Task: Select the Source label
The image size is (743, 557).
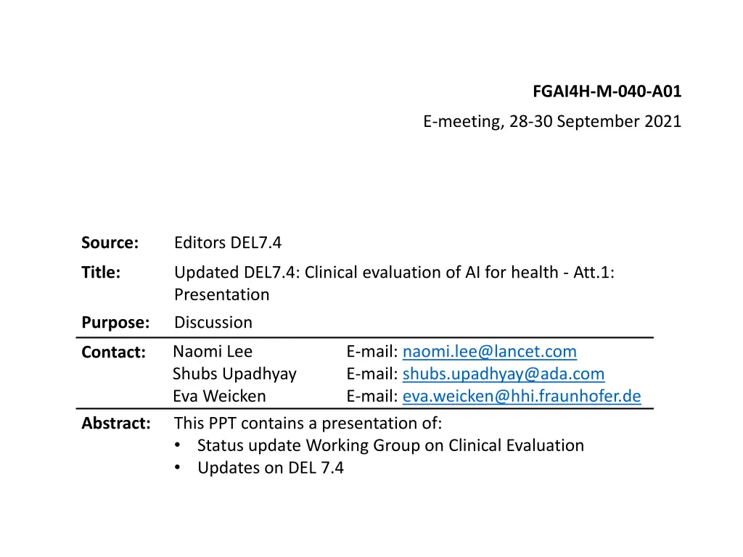Action: click(110, 242)
